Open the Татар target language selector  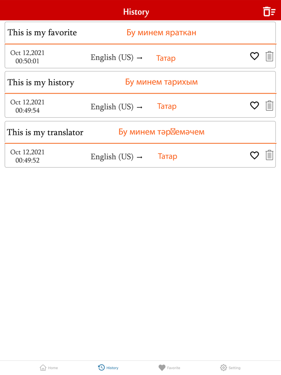coord(166,58)
